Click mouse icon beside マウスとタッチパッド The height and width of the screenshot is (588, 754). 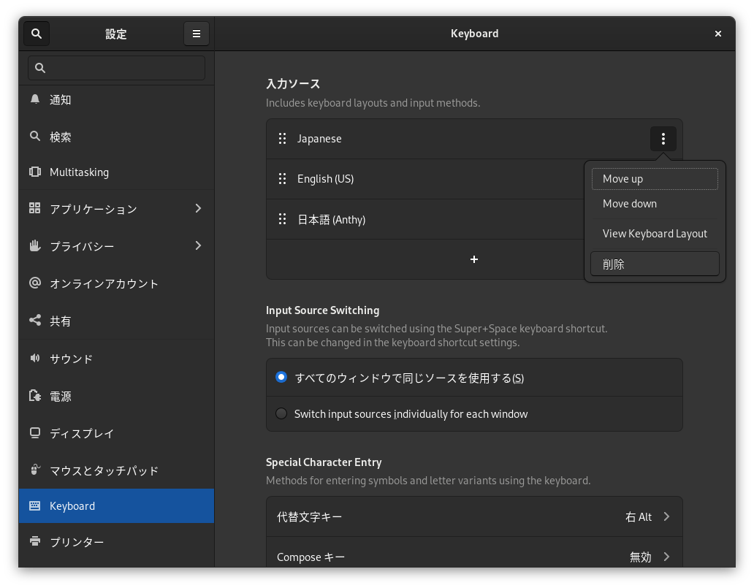coord(34,469)
